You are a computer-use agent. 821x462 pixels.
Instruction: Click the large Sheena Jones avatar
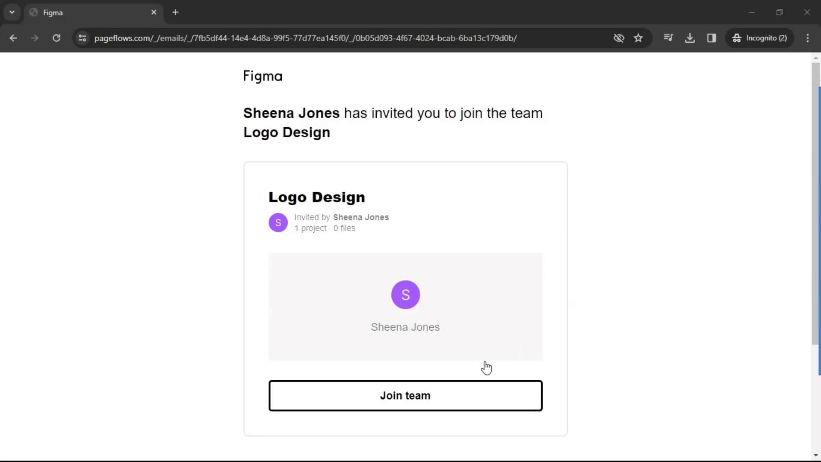pos(405,295)
